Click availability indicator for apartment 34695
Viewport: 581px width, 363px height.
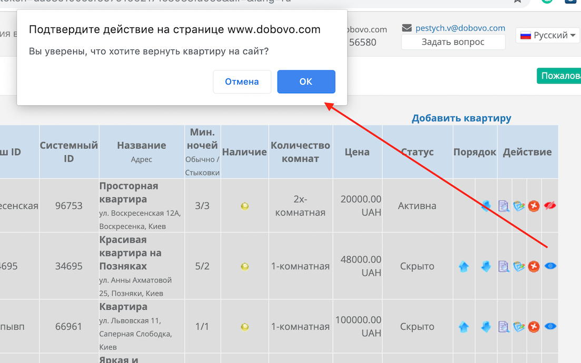244,266
